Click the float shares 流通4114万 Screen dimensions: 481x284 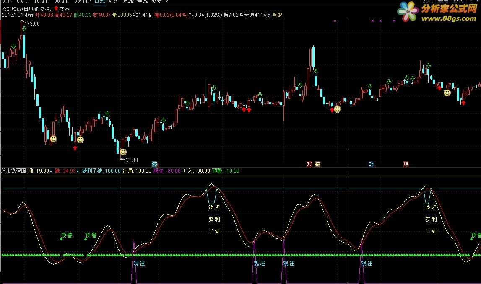point(257,15)
